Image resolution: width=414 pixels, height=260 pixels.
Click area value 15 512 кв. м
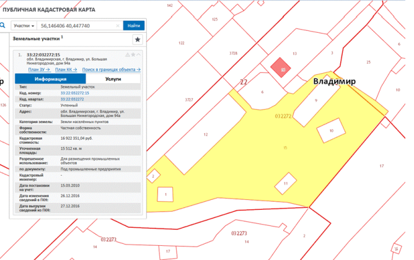71,149
